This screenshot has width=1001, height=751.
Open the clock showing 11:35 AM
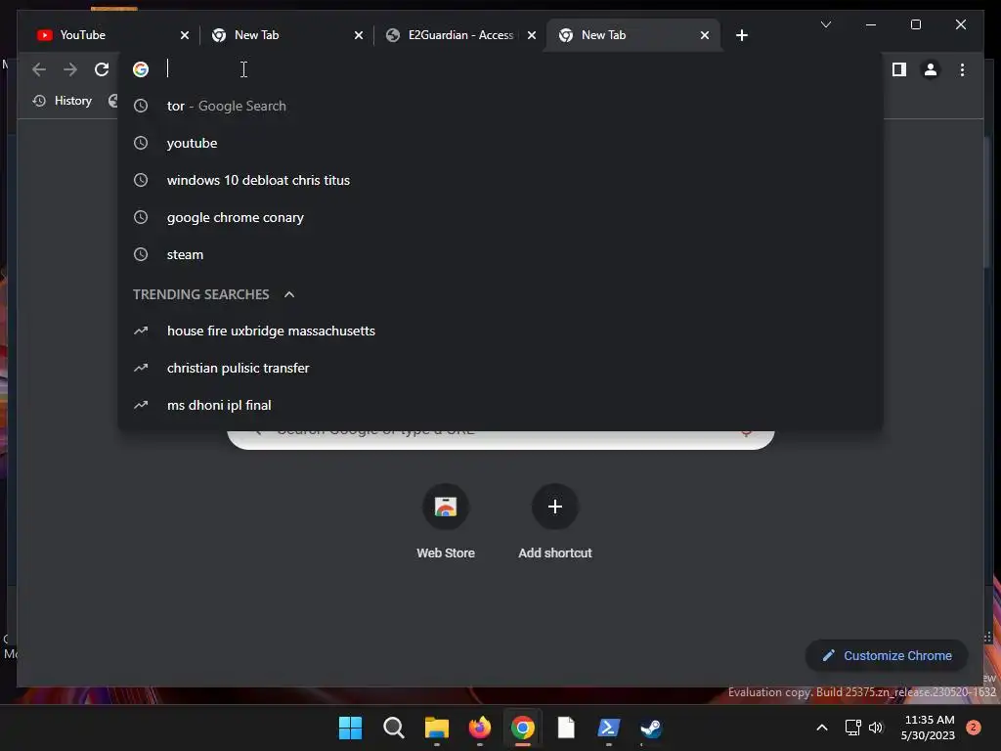(x=928, y=728)
